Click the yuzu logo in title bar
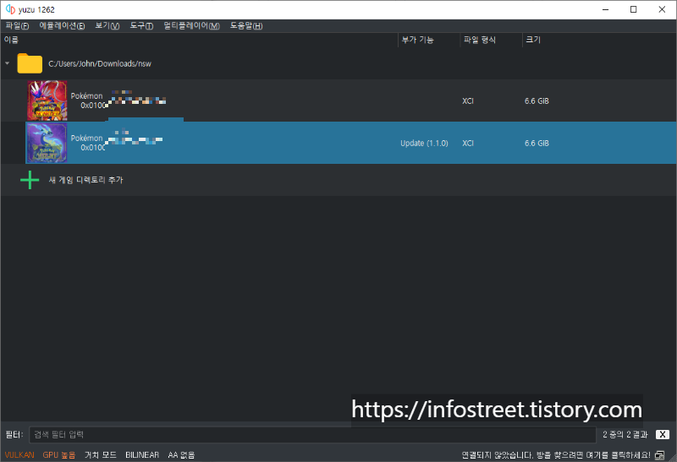The image size is (677, 462). (x=10, y=9)
